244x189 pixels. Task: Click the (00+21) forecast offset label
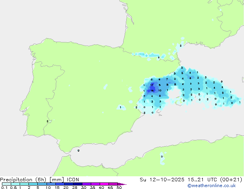(x=231, y=180)
